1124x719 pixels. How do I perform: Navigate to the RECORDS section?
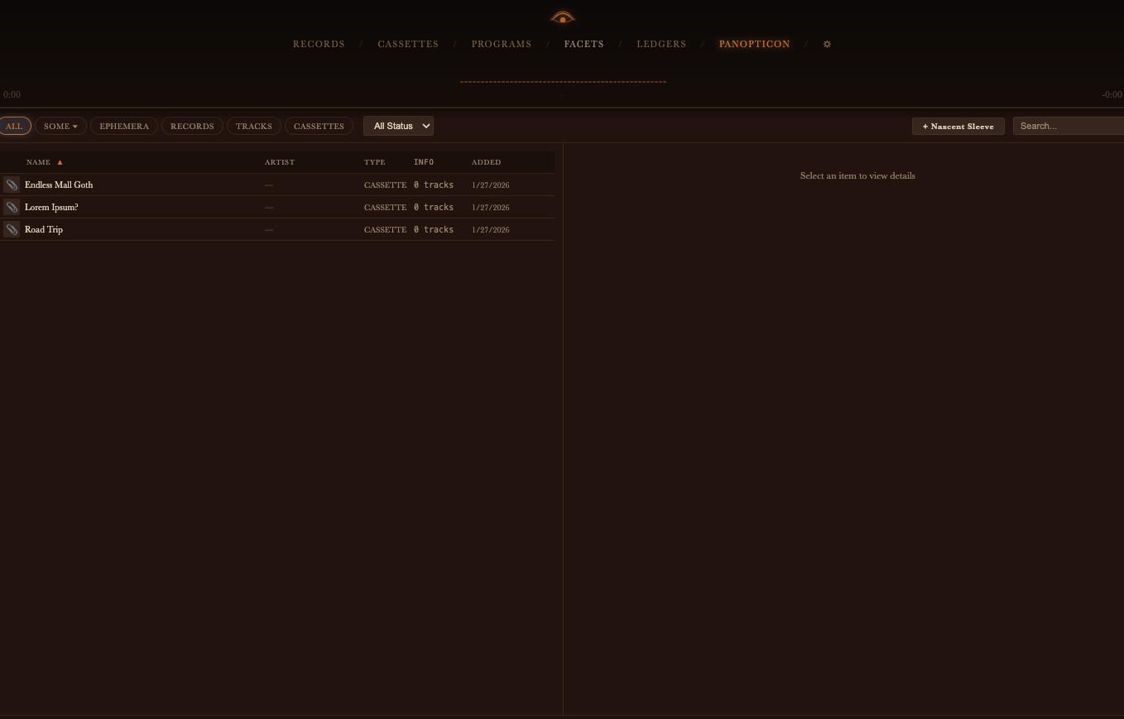pyautogui.click(x=319, y=44)
